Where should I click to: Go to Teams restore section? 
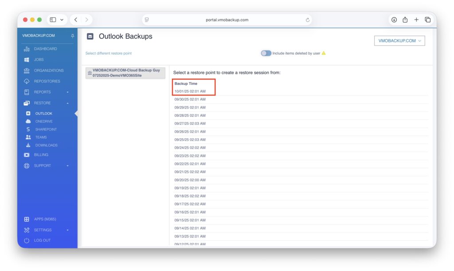41,137
